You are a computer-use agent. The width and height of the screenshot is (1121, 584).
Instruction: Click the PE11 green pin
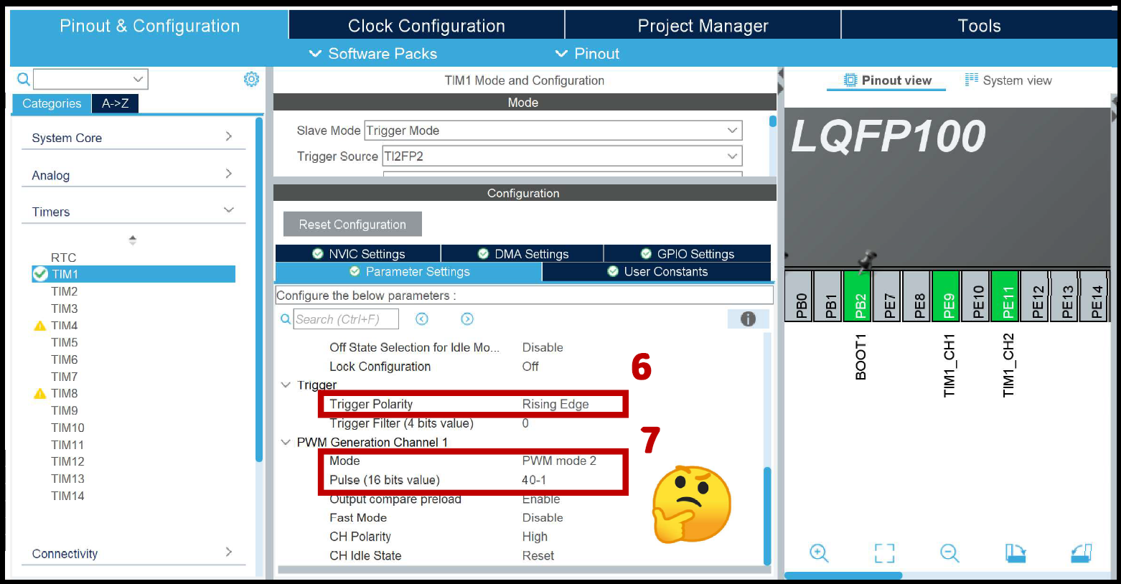[x=1005, y=296]
